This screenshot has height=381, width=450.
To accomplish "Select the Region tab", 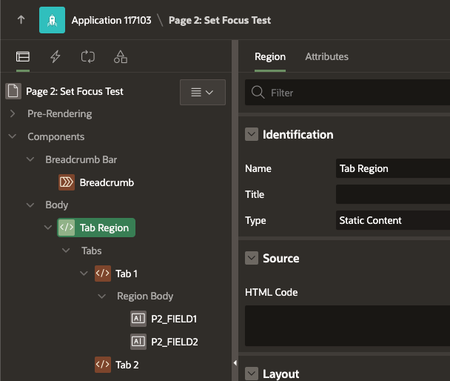I will [269, 56].
